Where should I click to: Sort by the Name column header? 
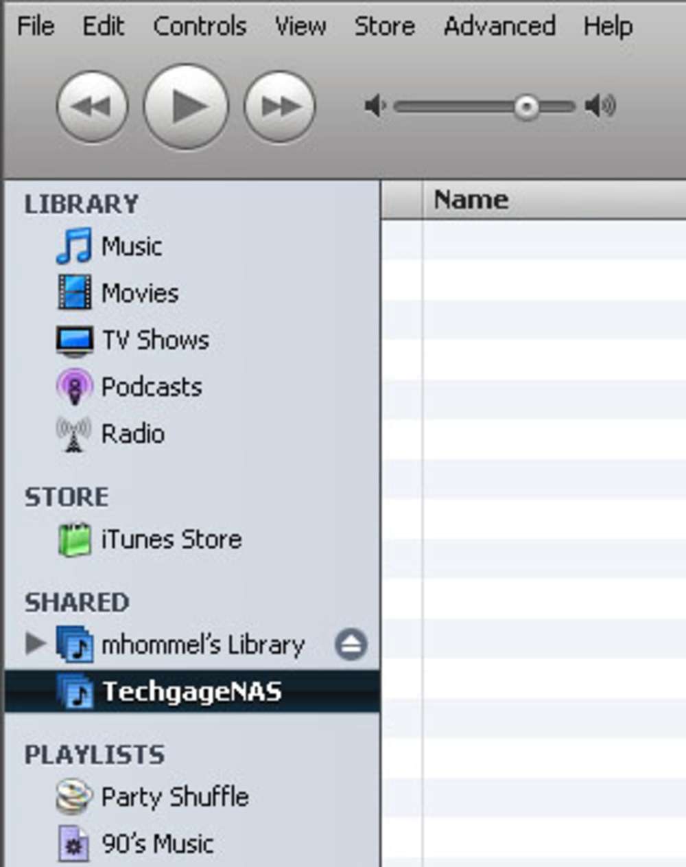point(554,200)
